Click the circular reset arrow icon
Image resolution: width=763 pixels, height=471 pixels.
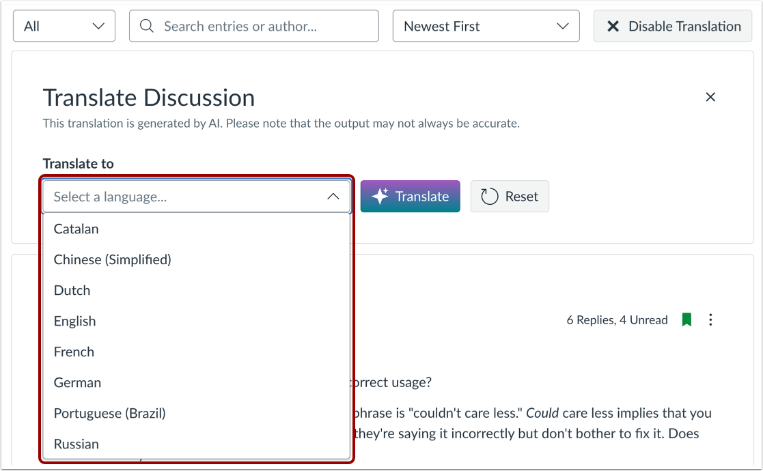click(x=490, y=196)
